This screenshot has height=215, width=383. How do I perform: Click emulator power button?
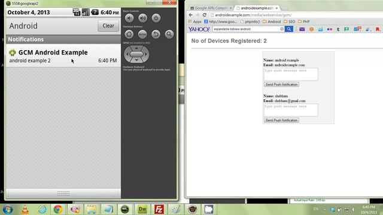coord(156,18)
